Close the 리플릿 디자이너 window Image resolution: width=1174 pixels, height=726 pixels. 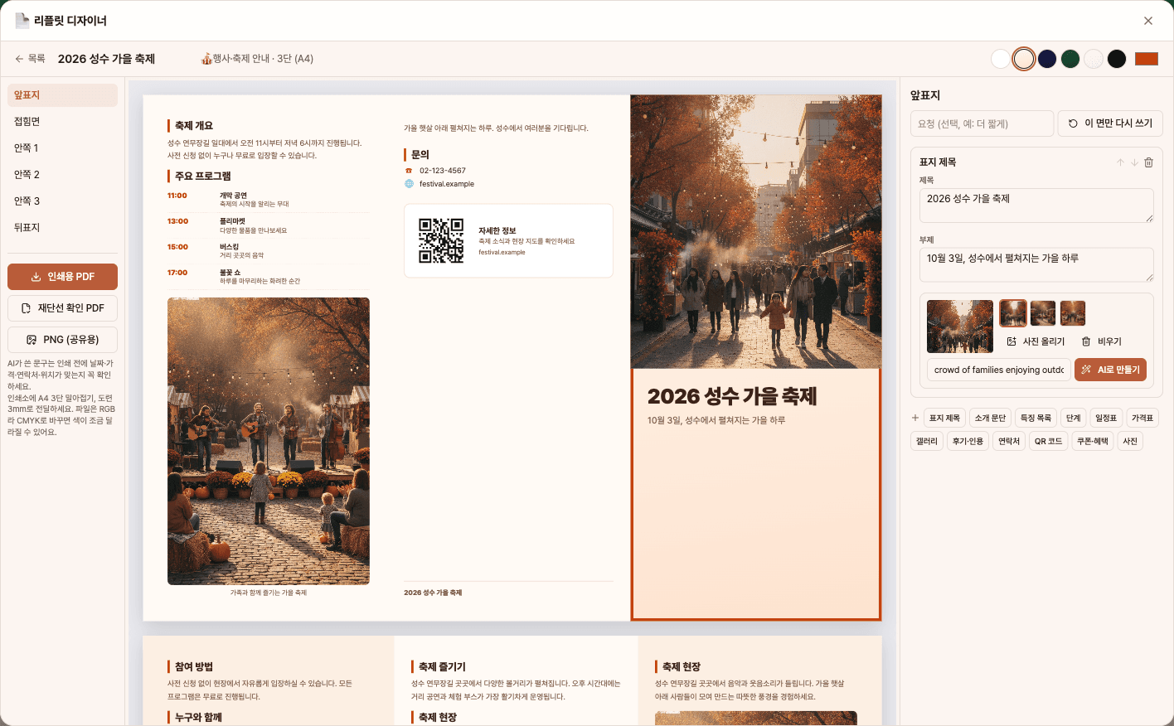click(x=1148, y=21)
